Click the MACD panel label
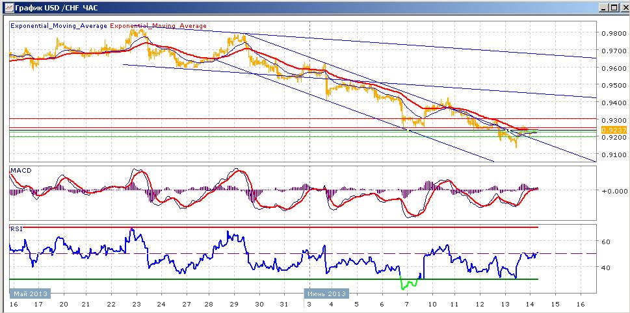 point(21,171)
